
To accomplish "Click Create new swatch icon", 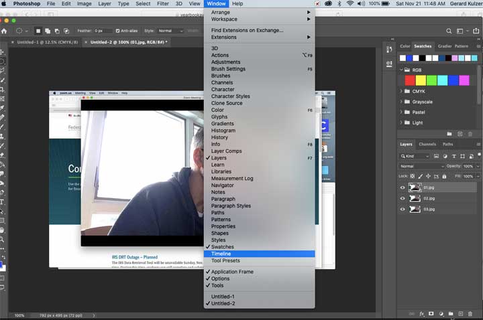I will [460, 134].
